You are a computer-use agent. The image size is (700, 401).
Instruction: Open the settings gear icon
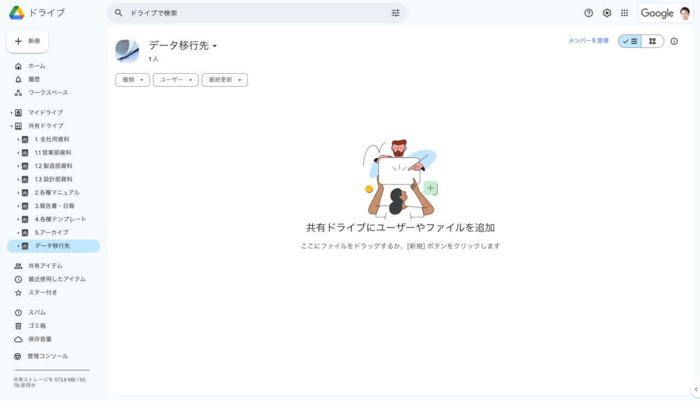tap(606, 13)
